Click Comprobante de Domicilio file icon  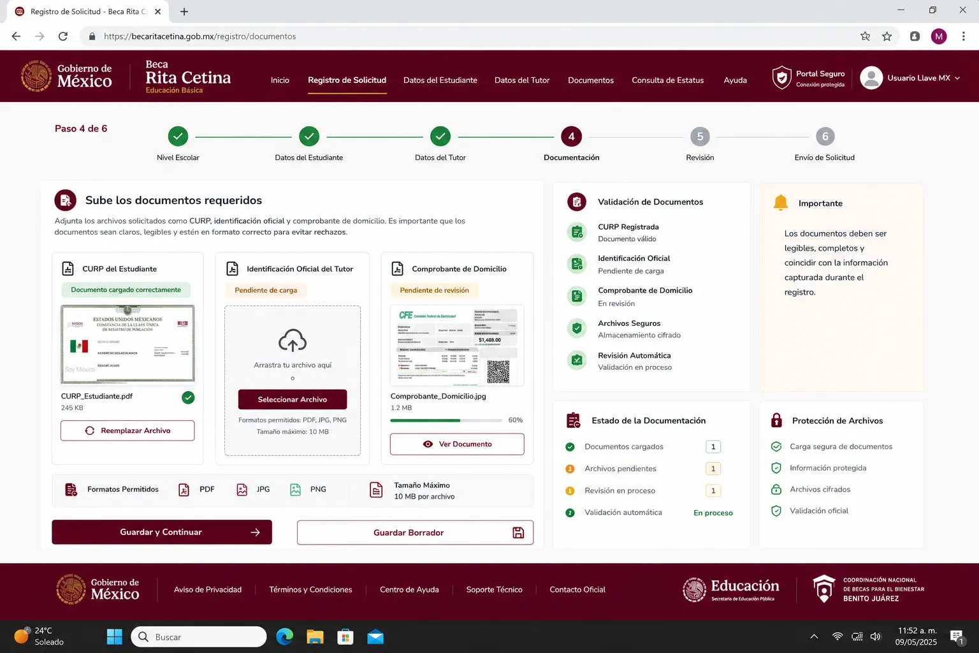[x=397, y=268]
